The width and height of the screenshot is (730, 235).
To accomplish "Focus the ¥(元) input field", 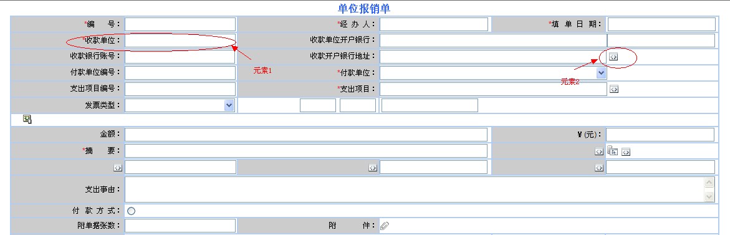I will pos(660,135).
